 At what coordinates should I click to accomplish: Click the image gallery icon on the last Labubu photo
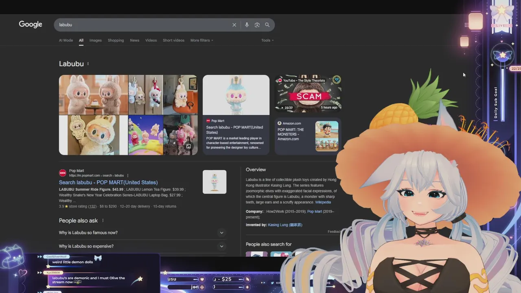[x=188, y=146]
